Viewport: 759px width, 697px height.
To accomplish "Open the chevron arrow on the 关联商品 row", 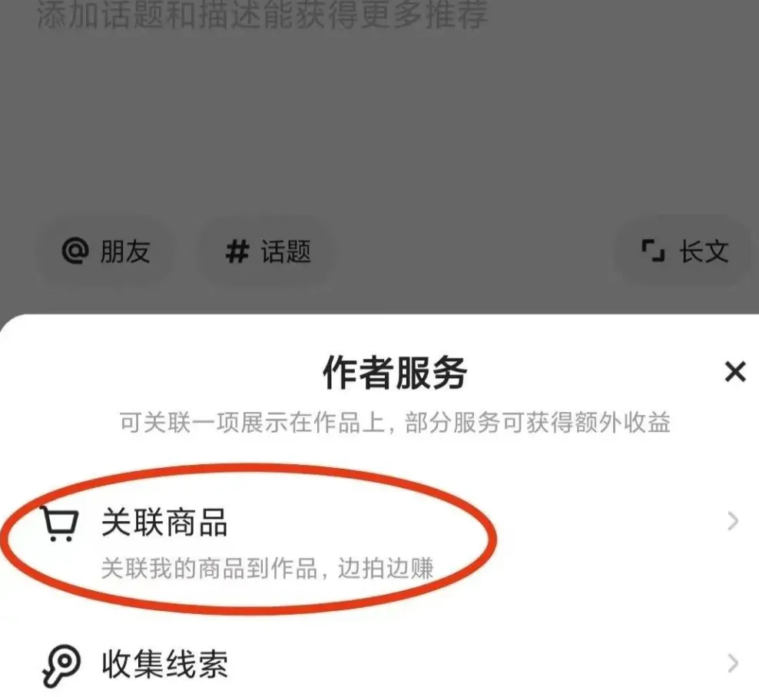I will (734, 521).
